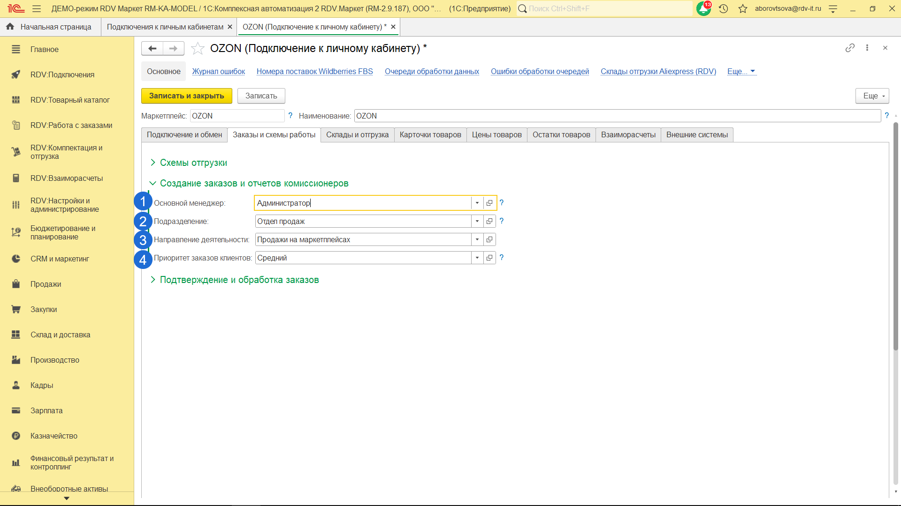
Task: Show help for Подразделение field
Action: pos(501,221)
